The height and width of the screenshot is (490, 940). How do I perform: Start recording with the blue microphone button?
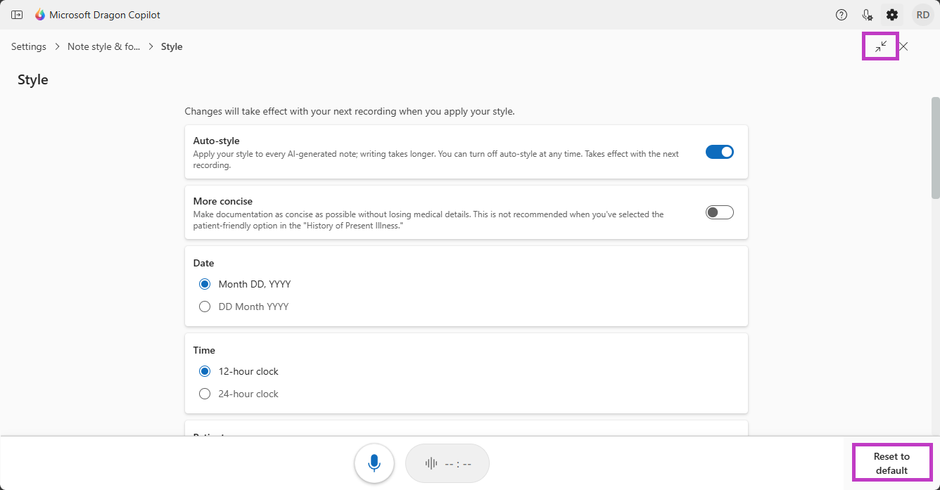pyautogui.click(x=374, y=463)
